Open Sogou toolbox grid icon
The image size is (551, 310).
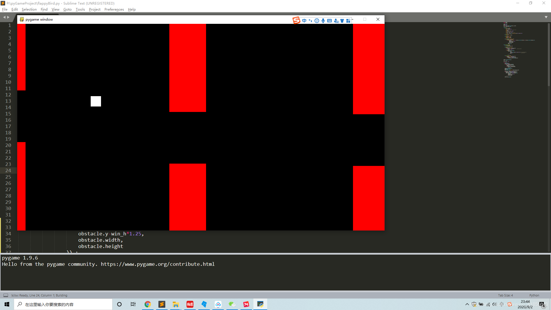coord(348,21)
